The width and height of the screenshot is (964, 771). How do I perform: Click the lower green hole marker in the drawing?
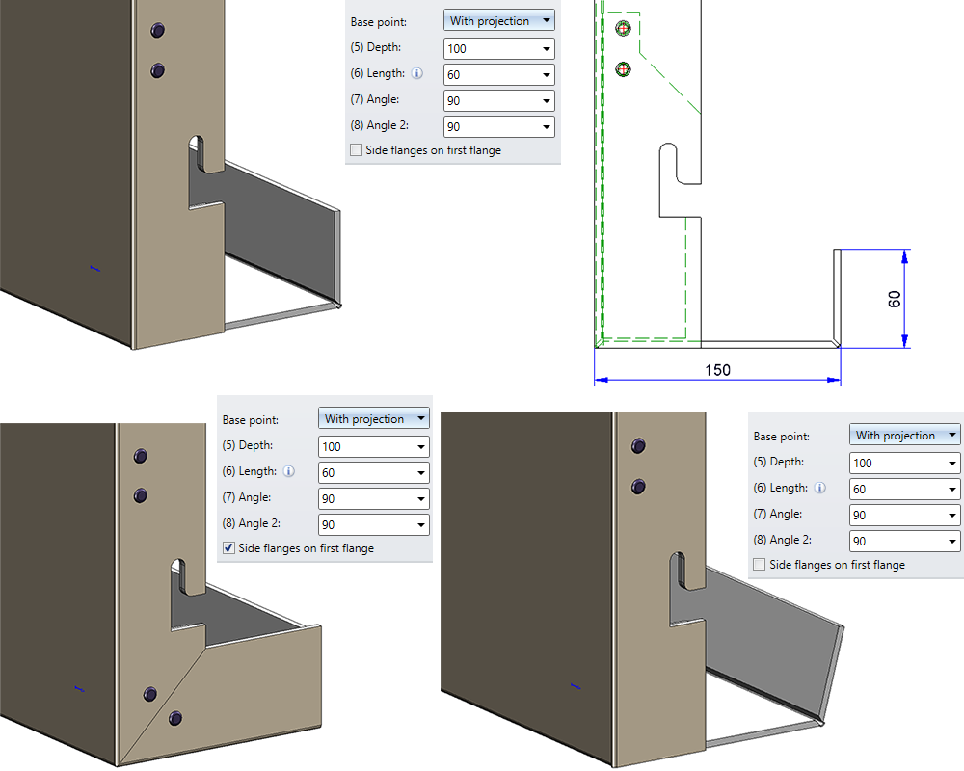tap(623, 69)
